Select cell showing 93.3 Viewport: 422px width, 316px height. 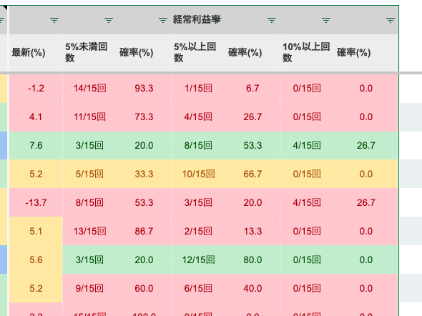click(144, 88)
